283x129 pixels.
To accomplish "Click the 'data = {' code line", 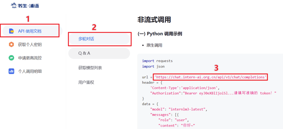I will pyautogui.click(x=150, y=104).
